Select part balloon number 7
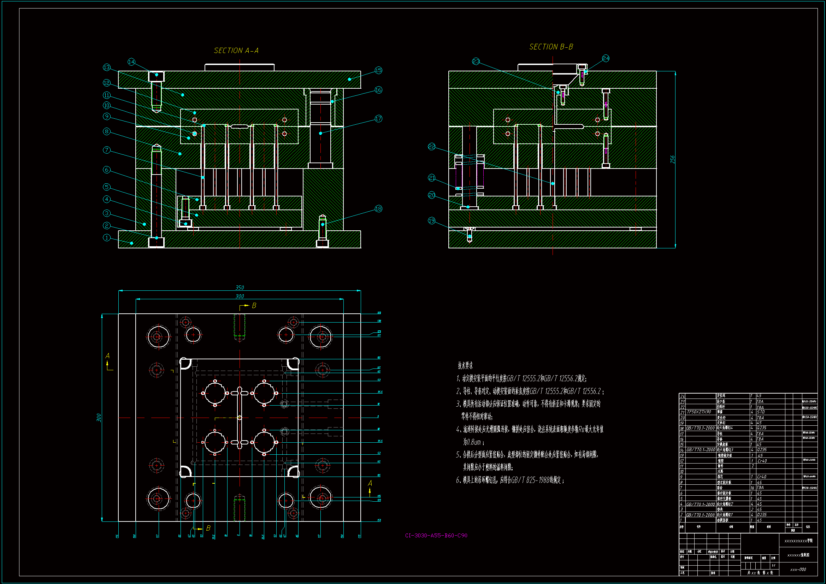This screenshot has width=826, height=584. [106, 150]
